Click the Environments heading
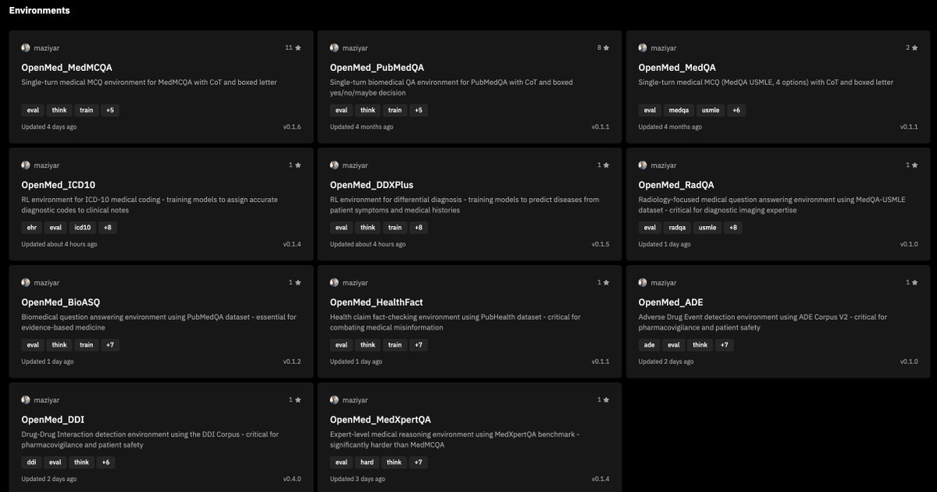The image size is (937, 492). 39,11
